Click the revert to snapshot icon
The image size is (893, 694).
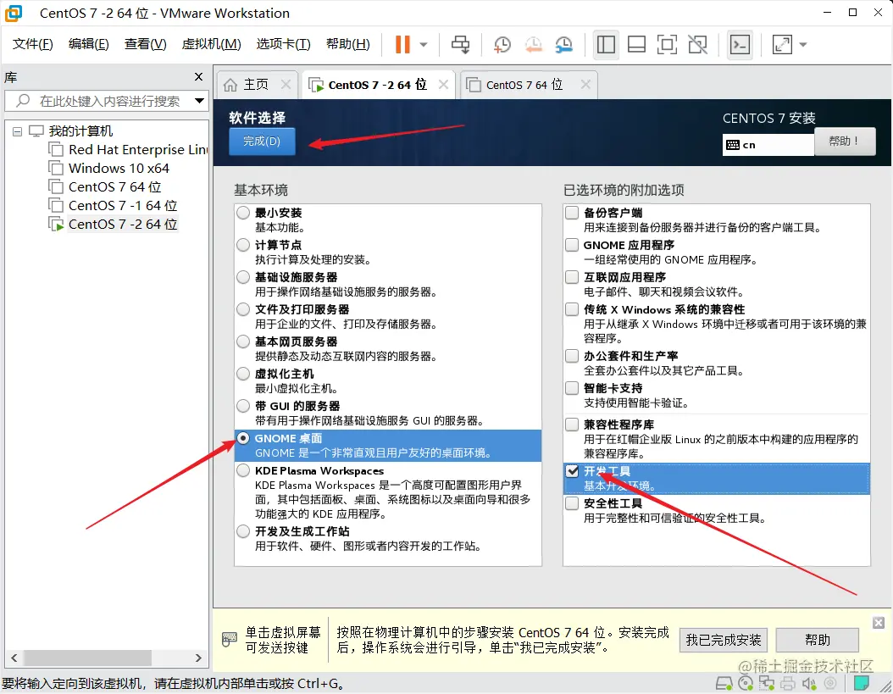pos(533,44)
